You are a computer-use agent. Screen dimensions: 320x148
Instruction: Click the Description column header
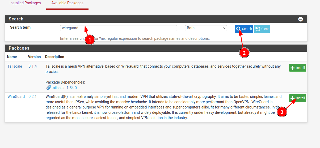(x=54, y=57)
